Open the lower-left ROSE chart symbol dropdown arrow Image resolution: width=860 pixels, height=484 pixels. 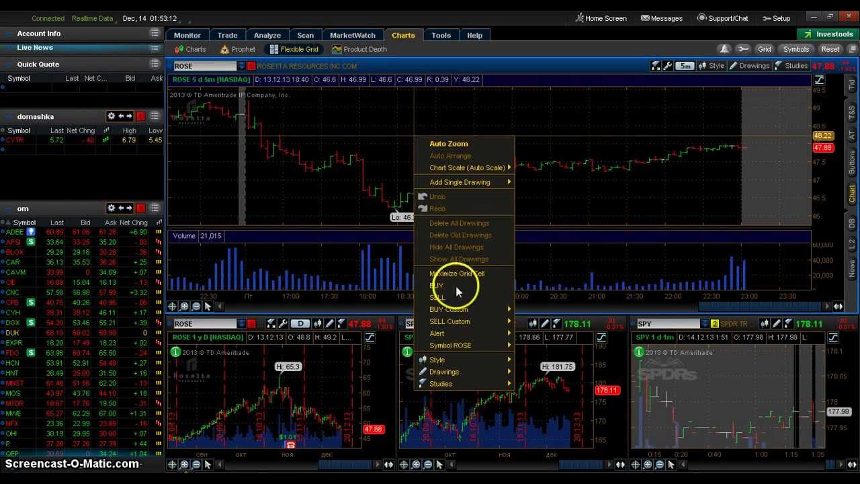click(x=241, y=324)
